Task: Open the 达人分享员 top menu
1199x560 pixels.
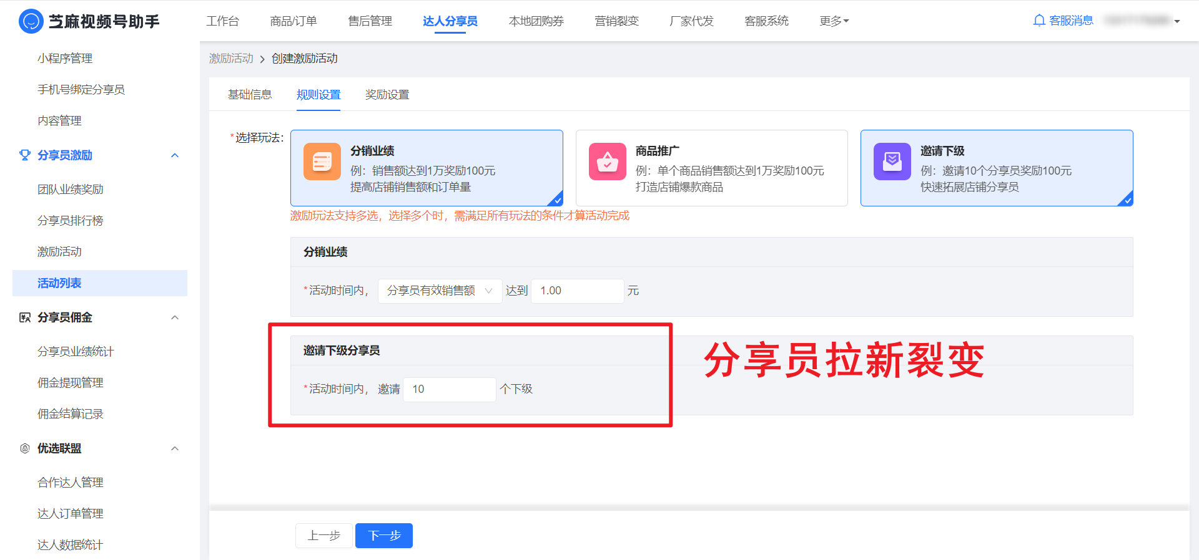Action: coord(450,21)
